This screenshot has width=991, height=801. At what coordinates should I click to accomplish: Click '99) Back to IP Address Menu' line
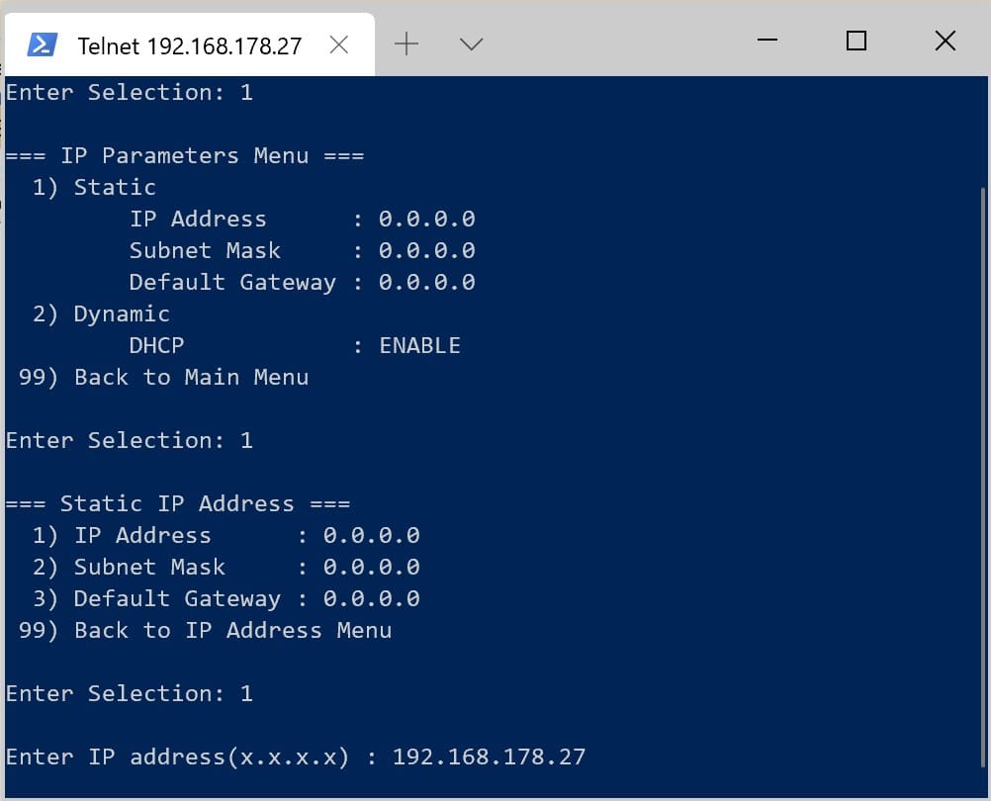[205, 631]
